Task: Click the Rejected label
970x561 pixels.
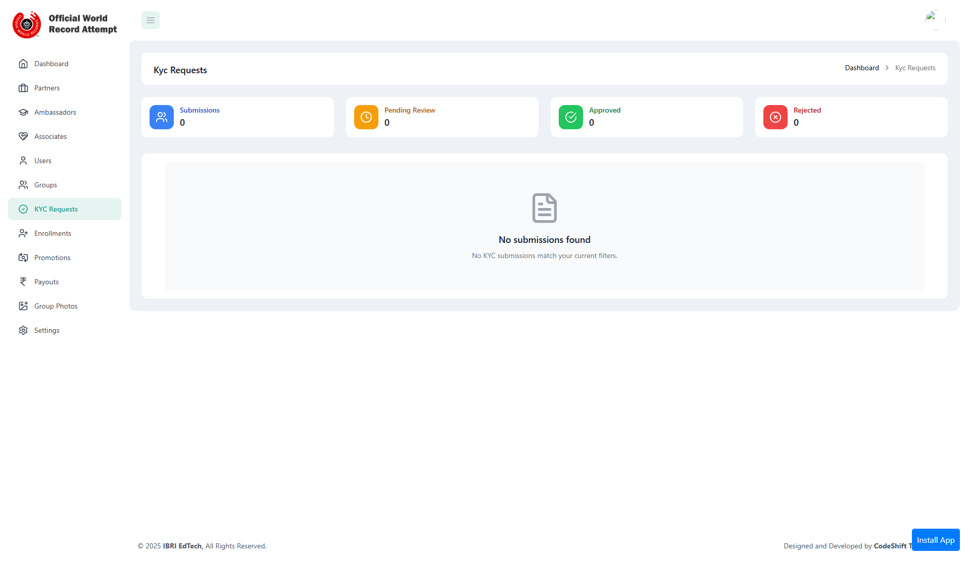Action: 807,110
